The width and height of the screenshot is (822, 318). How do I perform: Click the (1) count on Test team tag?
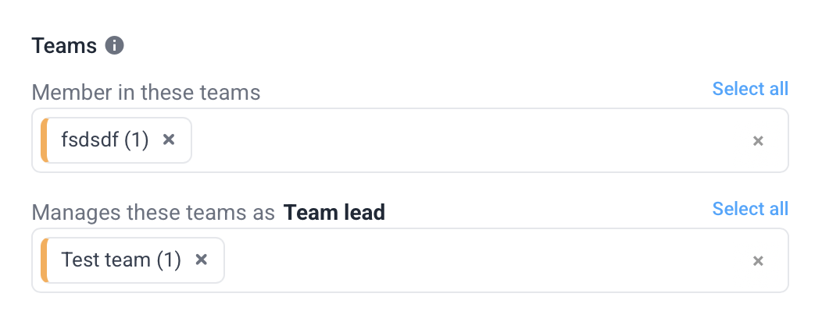click(x=169, y=260)
